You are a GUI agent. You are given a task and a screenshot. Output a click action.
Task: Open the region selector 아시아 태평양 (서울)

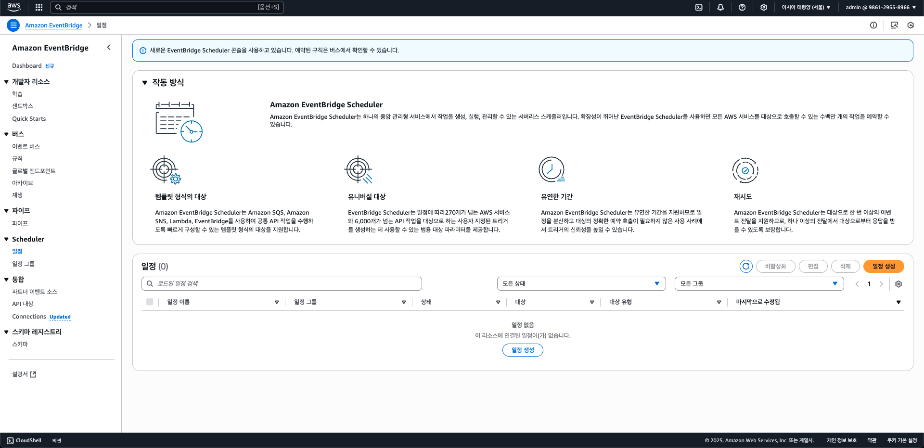pyautogui.click(x=806, y=7)
